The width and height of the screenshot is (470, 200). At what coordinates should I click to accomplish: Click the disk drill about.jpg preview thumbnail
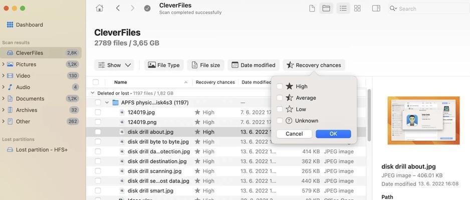tap(423, 120)
